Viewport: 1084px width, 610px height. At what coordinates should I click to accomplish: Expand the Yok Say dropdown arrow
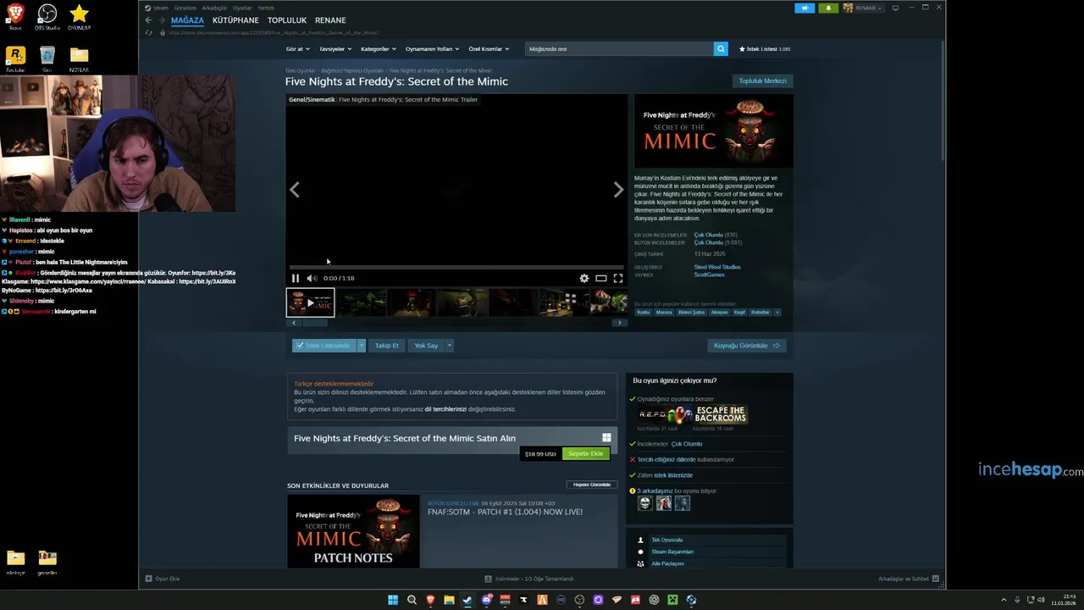[449, 346]
